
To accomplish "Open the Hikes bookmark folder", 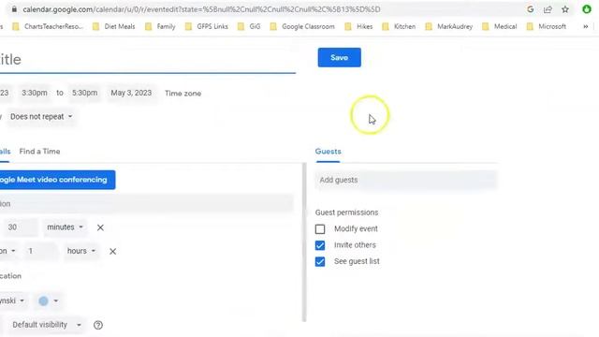I will click(358, 26).
